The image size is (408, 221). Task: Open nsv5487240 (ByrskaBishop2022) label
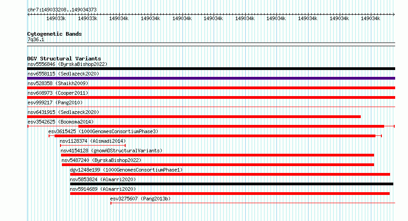[x=101, y=160]
